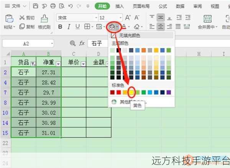Expand the Clear eraser dropdown arrow

pyautogui.click(x=142, y=27)
